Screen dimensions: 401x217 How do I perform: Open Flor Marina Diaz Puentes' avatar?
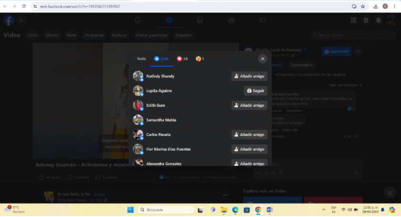pyautogui.click(x=138, y=149)
